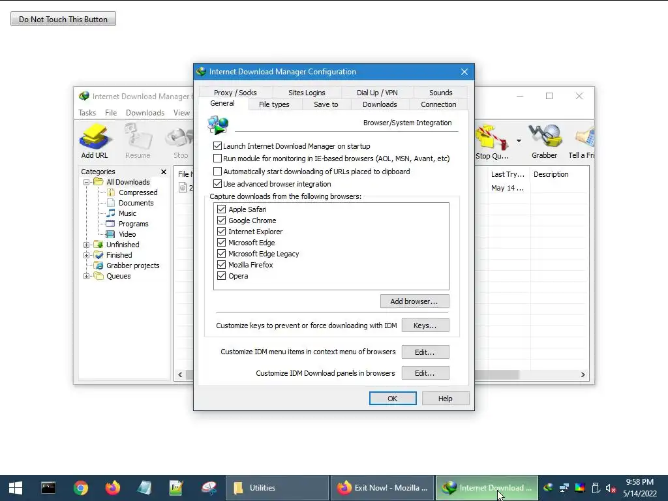Image resolution: width=668 pixels, height=501 pixels.
Task: Uncheck Microsoft Edge Legacy capture
Action: 221,254
